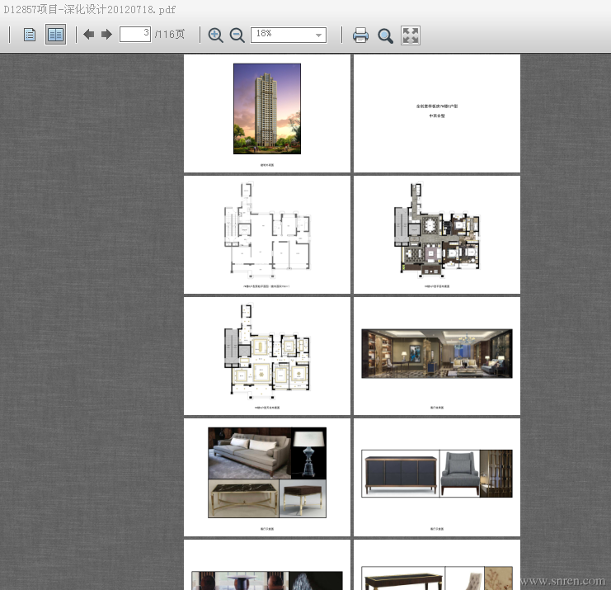Toggle the two-page spread view
Viewport: 611px width, 590px height.
pos(55,35)
